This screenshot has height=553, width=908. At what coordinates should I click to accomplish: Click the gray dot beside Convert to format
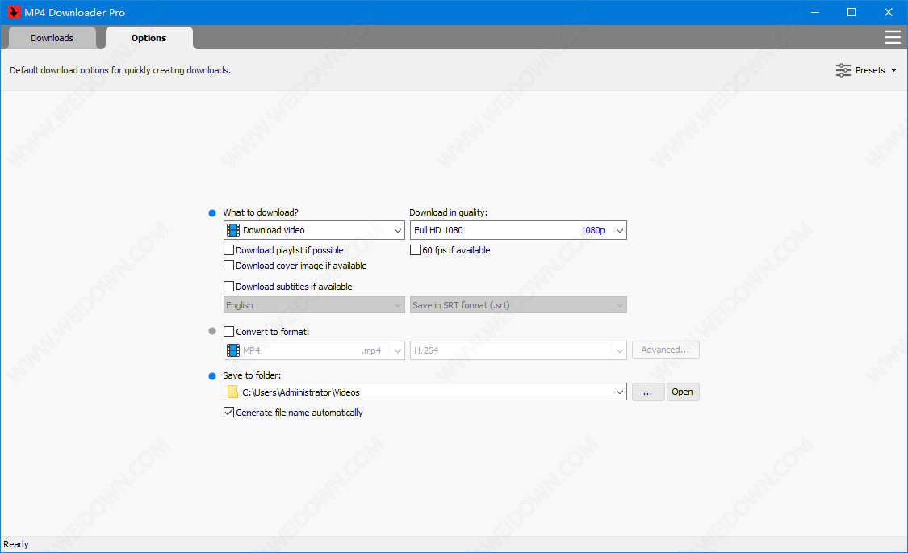pos(212,331)
